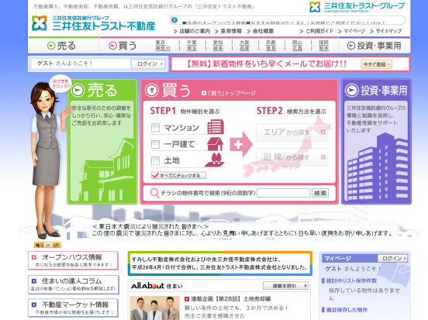Click the 連載を読む button
This screenshot has height=320, width=428.
(x=286, y=286)
